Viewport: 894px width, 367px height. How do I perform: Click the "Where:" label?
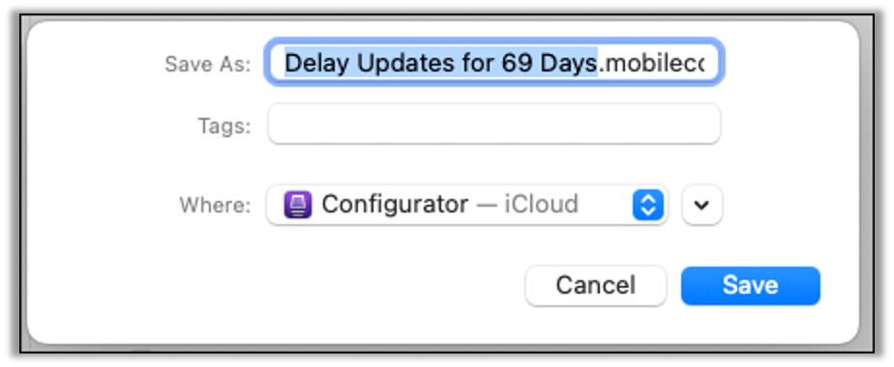(215, 205)
